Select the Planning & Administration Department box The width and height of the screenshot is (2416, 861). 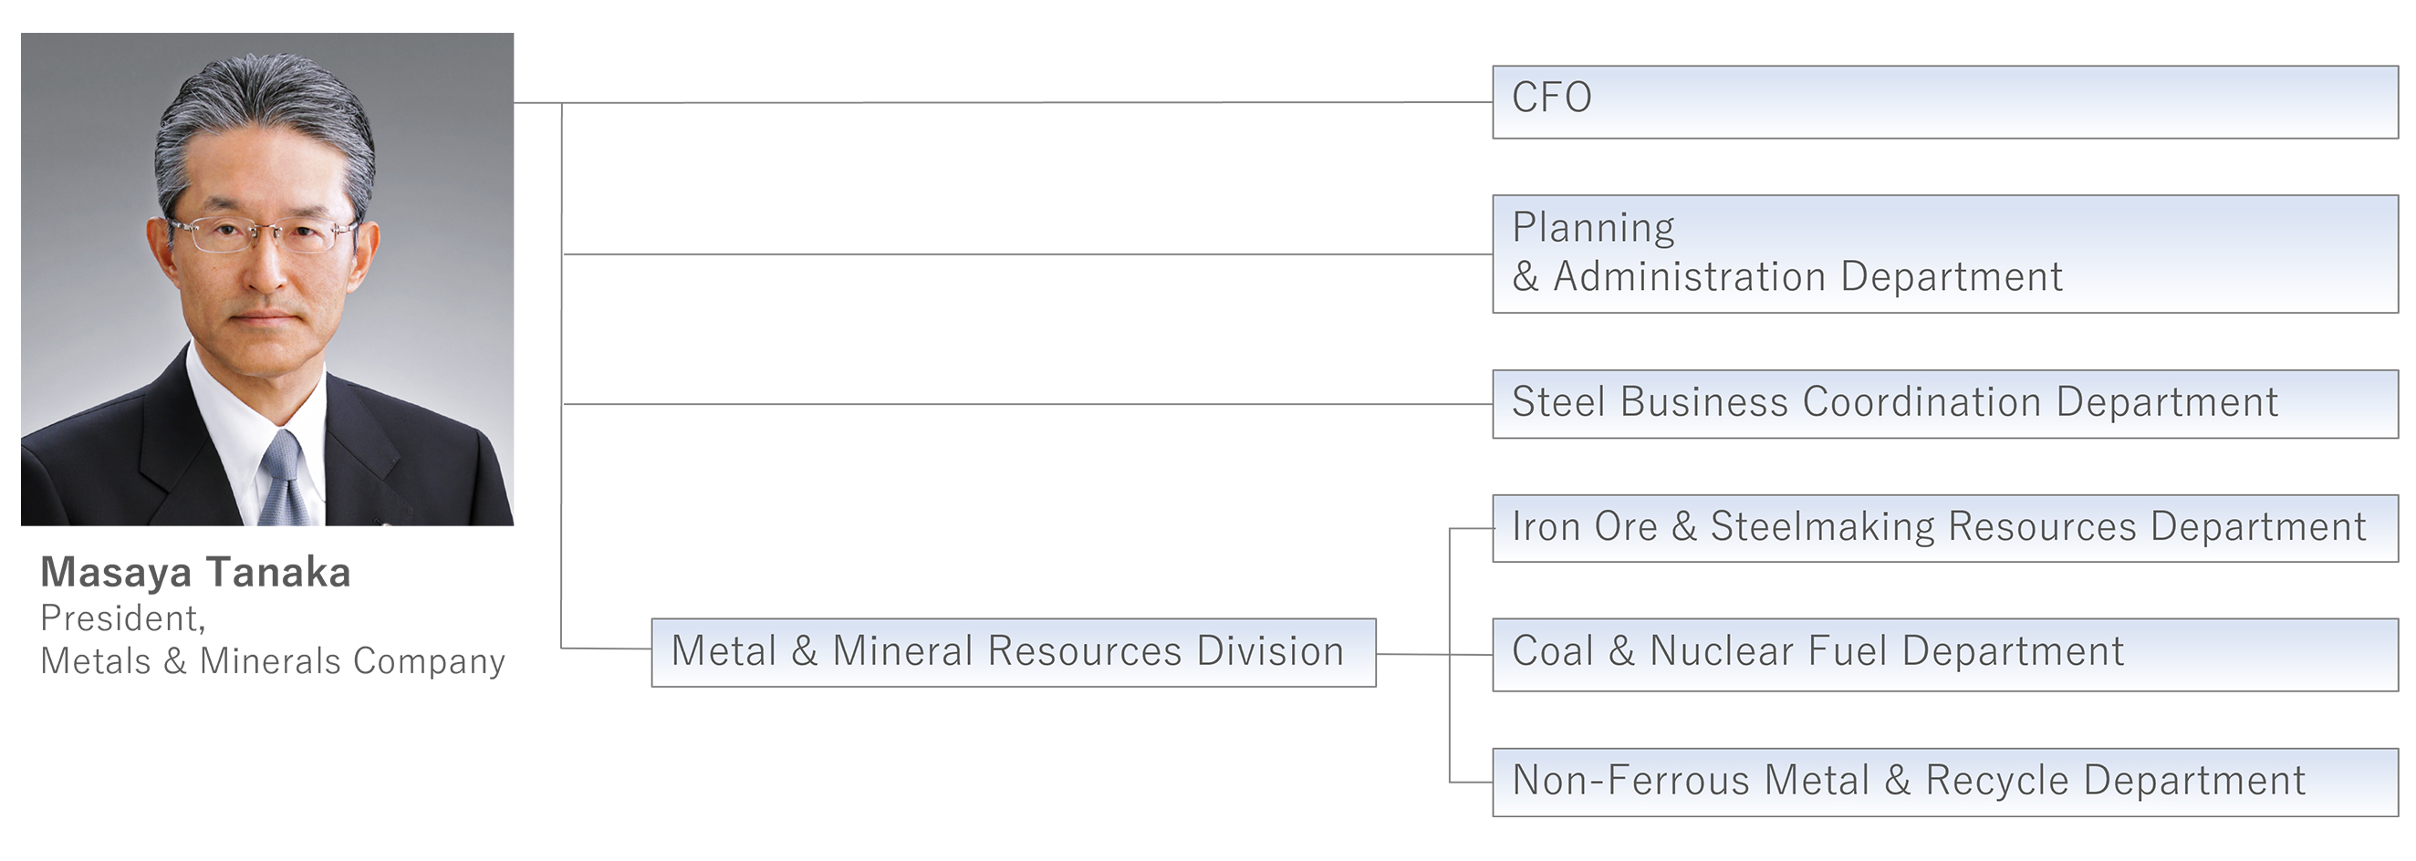[x=1944, y=254]
